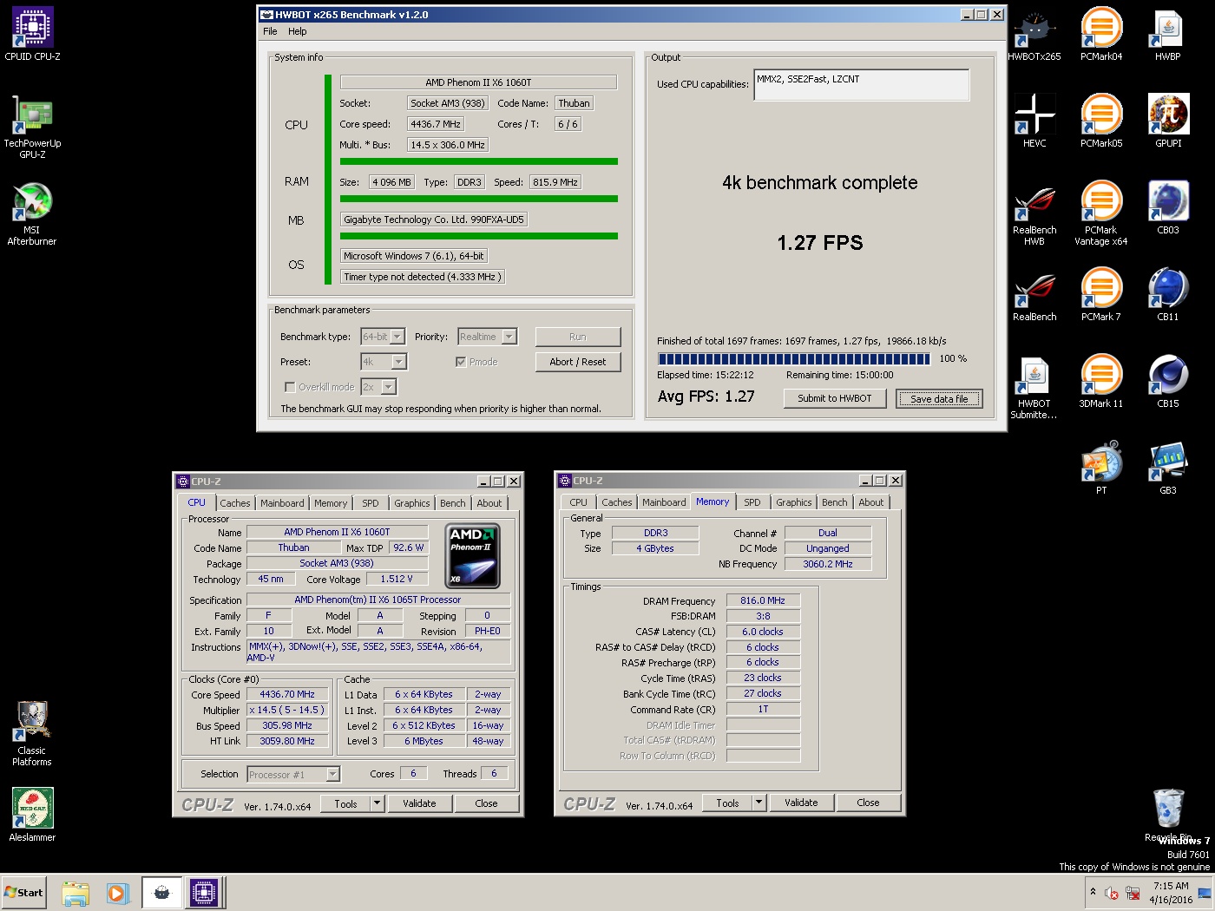Click the benchmark progress bar
The width and height of the screenshot is (1215, 911).
coord(795,358)
